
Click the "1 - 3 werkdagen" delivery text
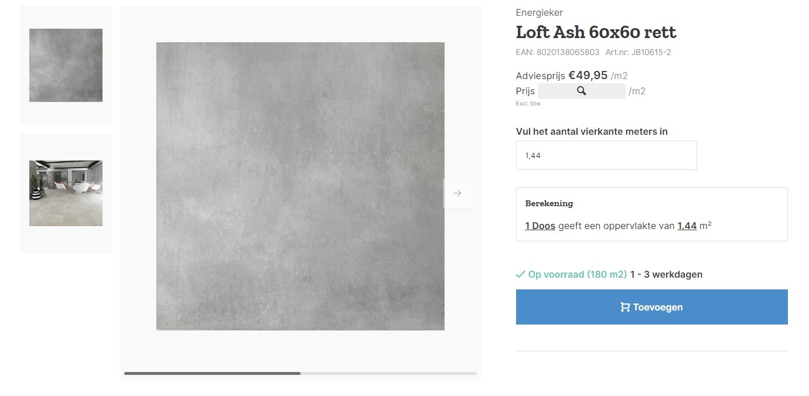(x=666, y=274)
